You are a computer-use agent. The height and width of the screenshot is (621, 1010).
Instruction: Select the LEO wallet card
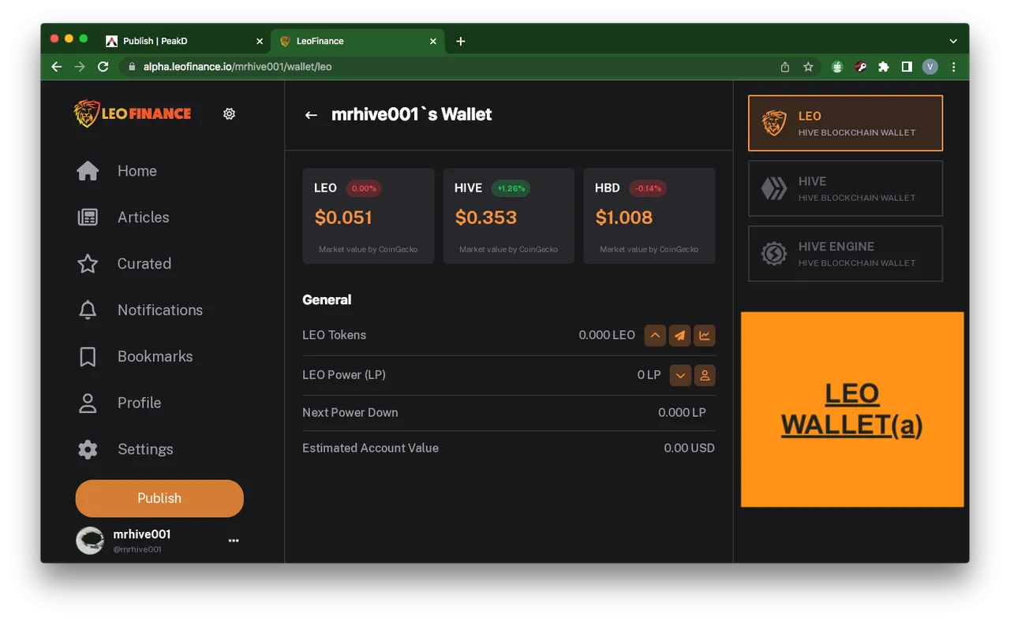[x=845, y=123]
